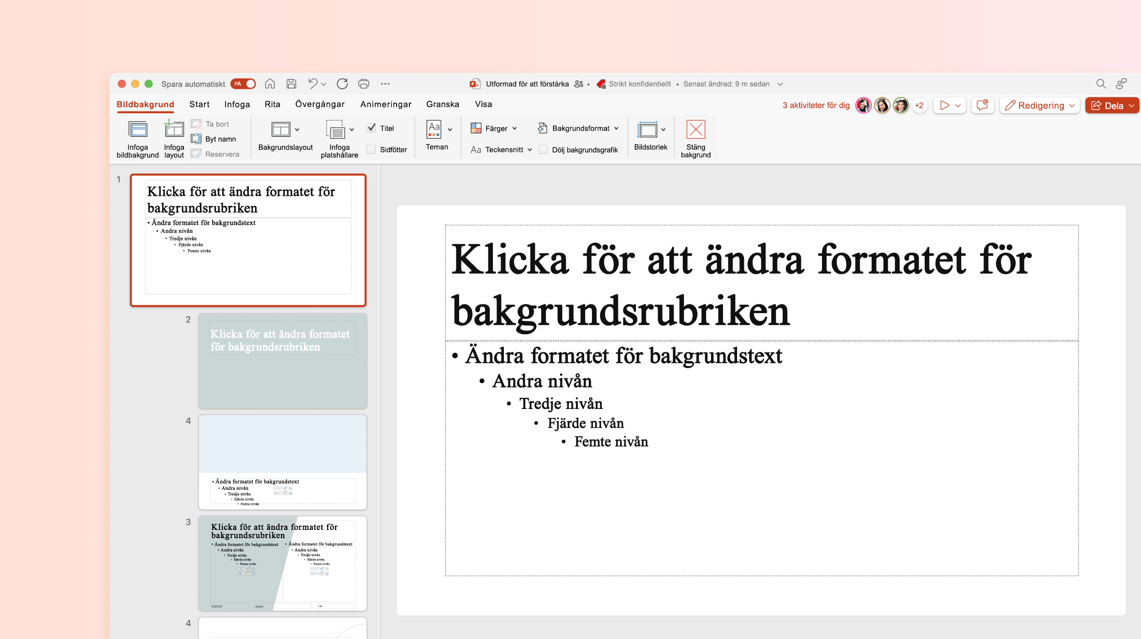
Task: Open the Rita tab
Action: (272, 104)
